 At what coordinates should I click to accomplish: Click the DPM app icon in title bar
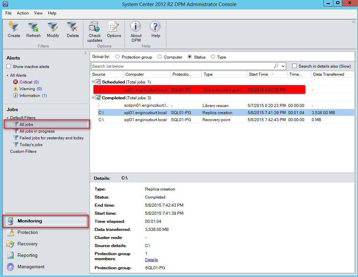coord(5,4)
